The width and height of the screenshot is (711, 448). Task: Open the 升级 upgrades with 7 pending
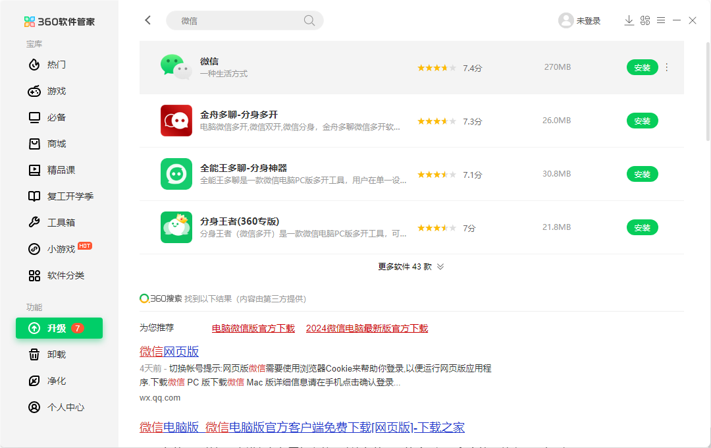tap(59, 327)
